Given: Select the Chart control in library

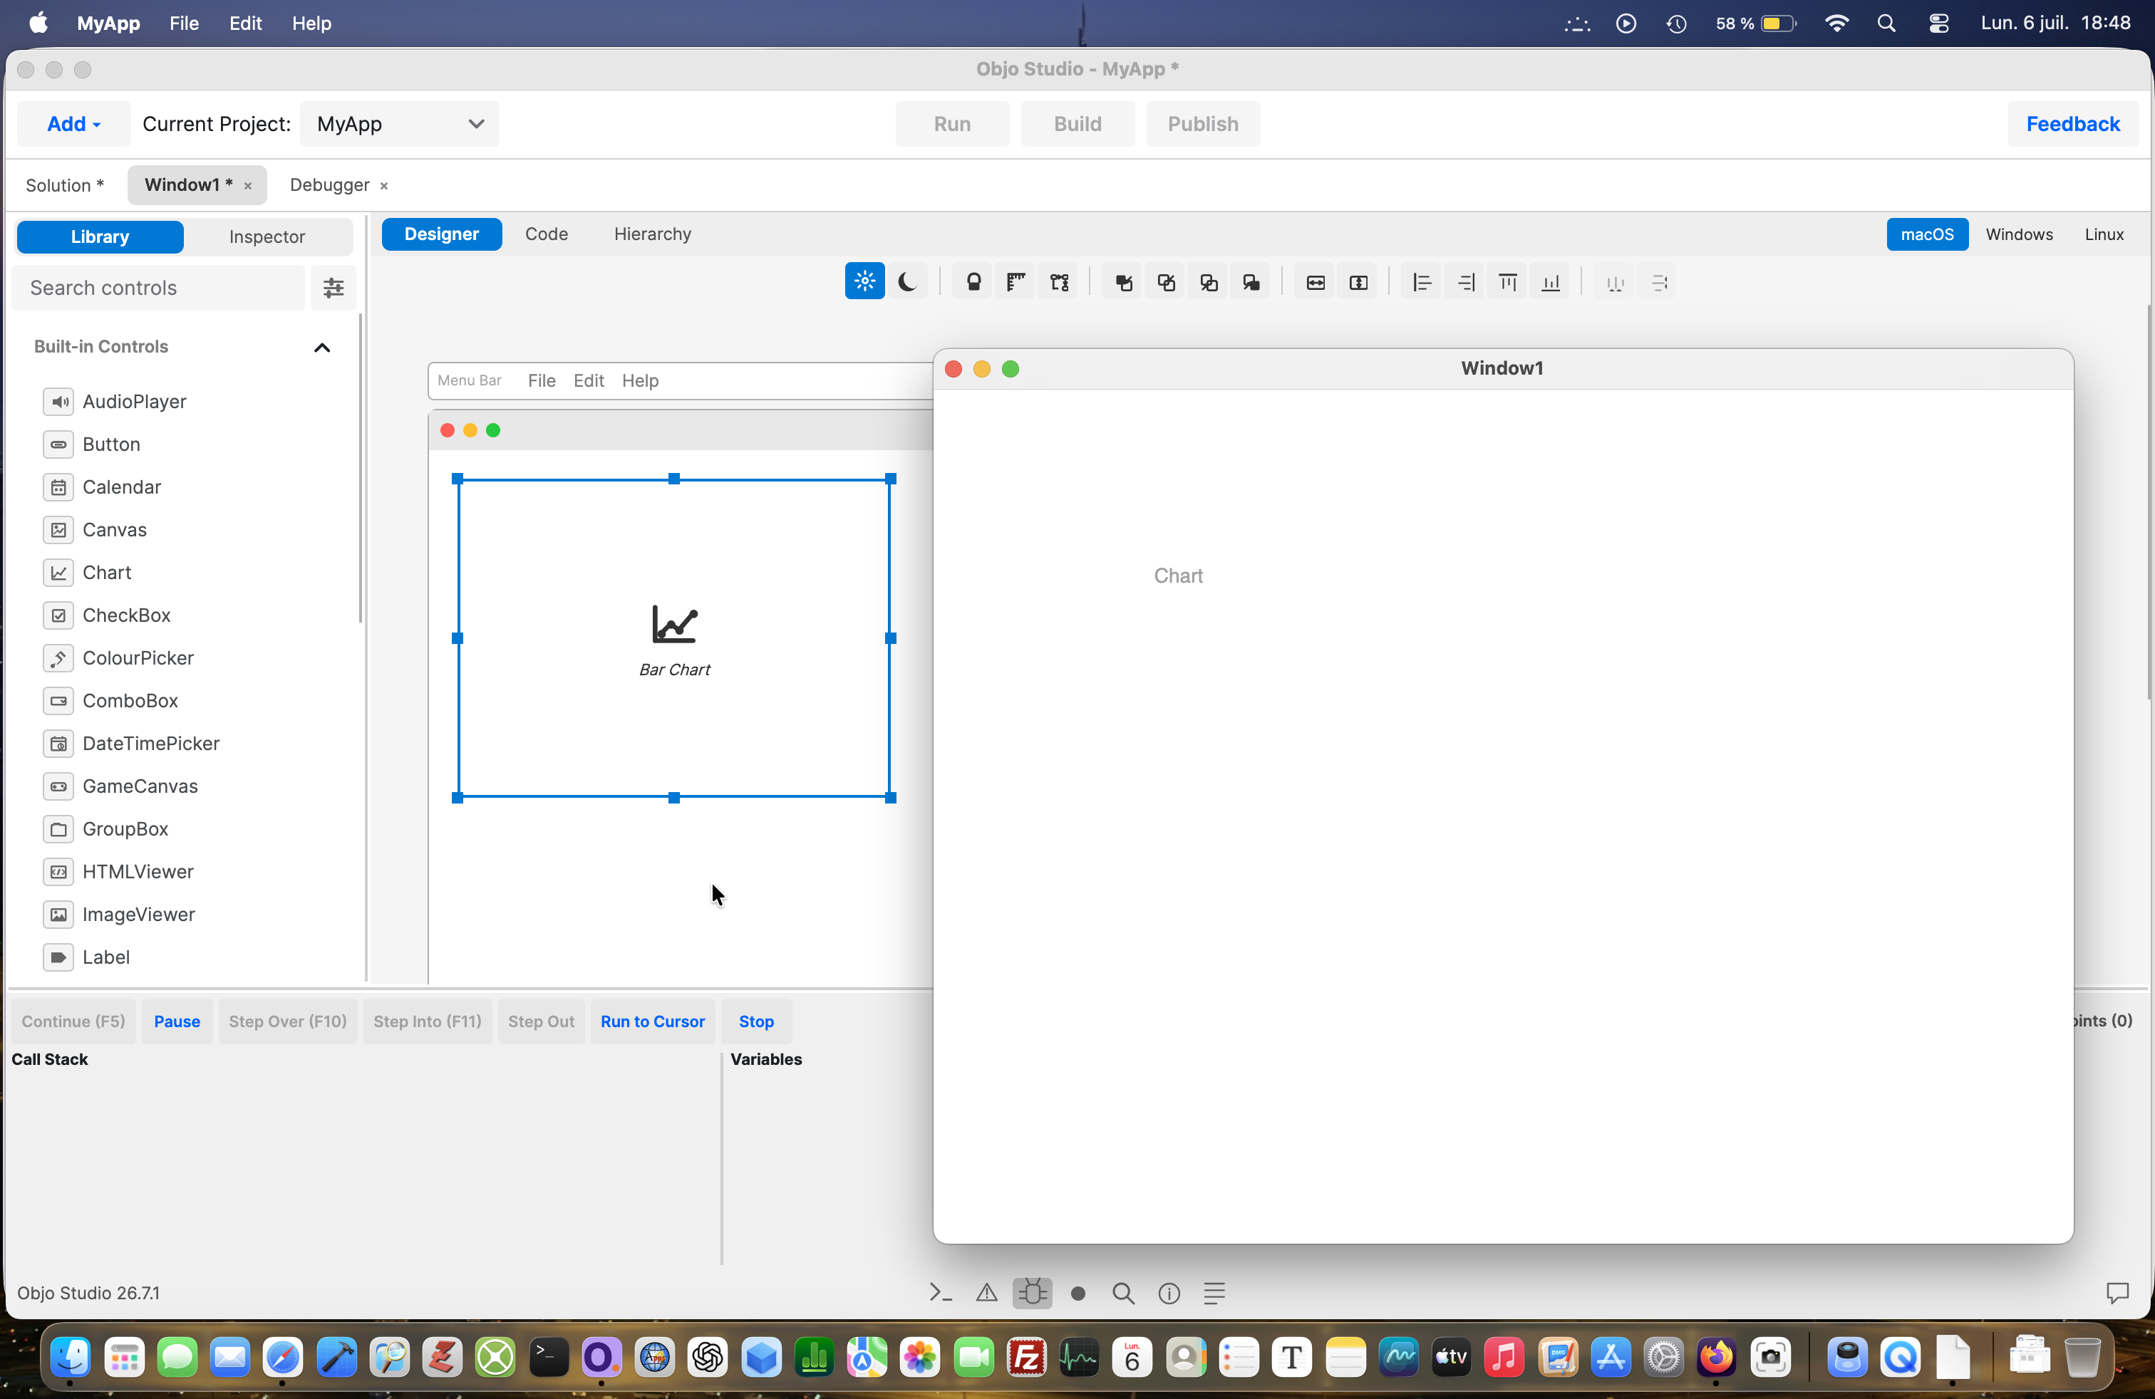Looking at the screenshot, I should pyautogui.click(x=107, y=573).
